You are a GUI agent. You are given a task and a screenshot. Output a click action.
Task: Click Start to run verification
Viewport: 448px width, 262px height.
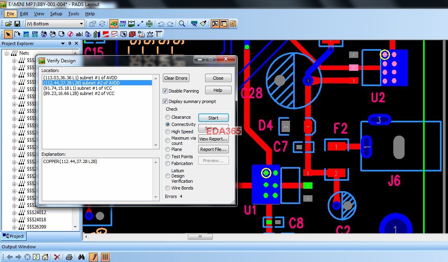[x=213, y=118]
